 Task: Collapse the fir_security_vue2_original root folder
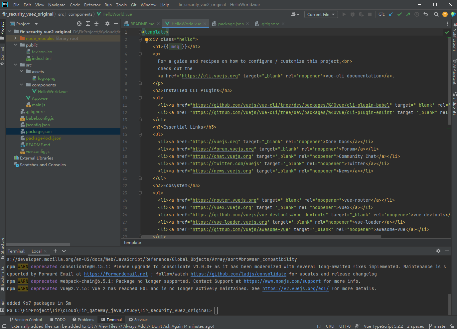click(9, 32)
